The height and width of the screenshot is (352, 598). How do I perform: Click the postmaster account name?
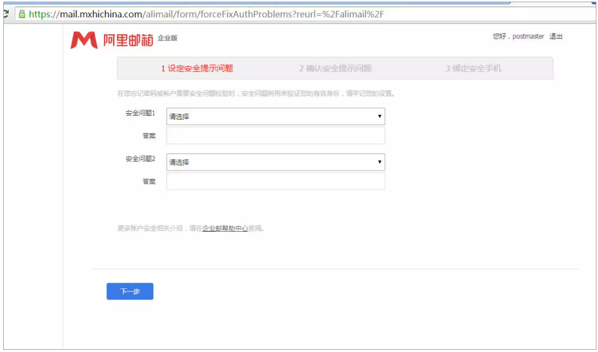tap(528, 36)
